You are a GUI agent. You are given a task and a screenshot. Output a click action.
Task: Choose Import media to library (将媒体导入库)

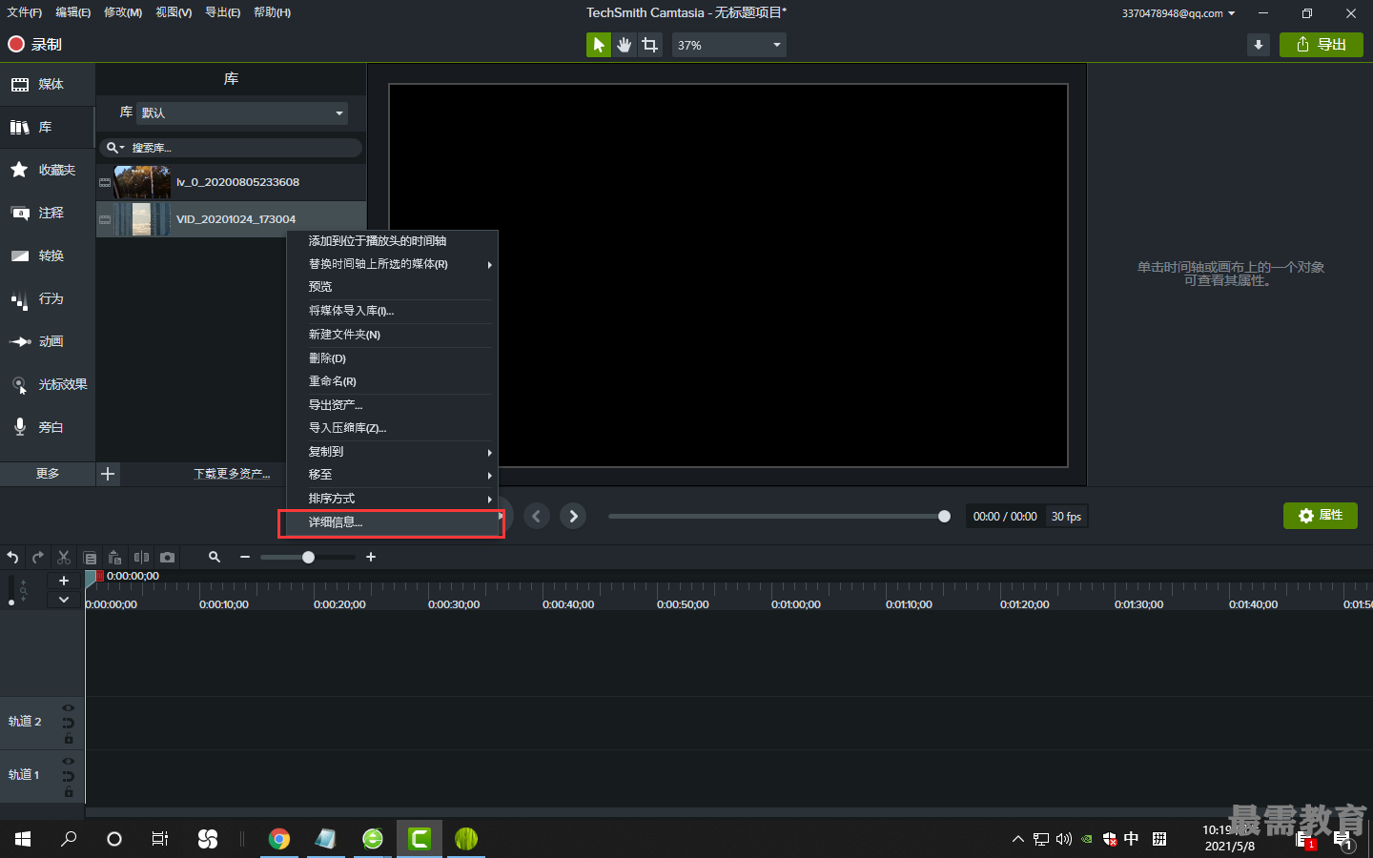tap(392, 311)
